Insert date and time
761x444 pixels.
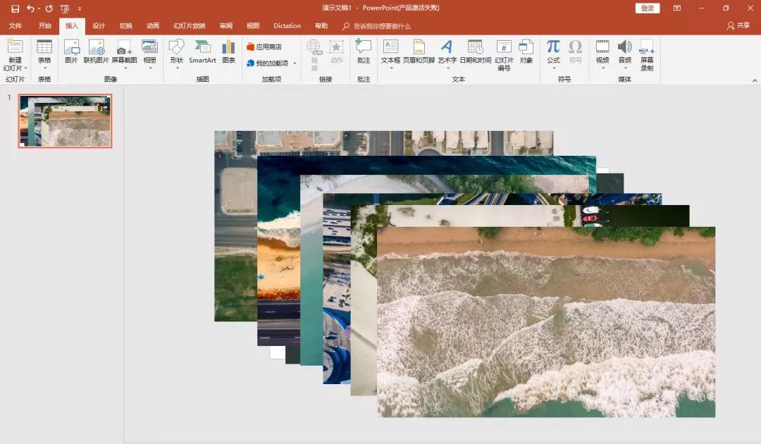pyautogui.click(x=475, y=51)
